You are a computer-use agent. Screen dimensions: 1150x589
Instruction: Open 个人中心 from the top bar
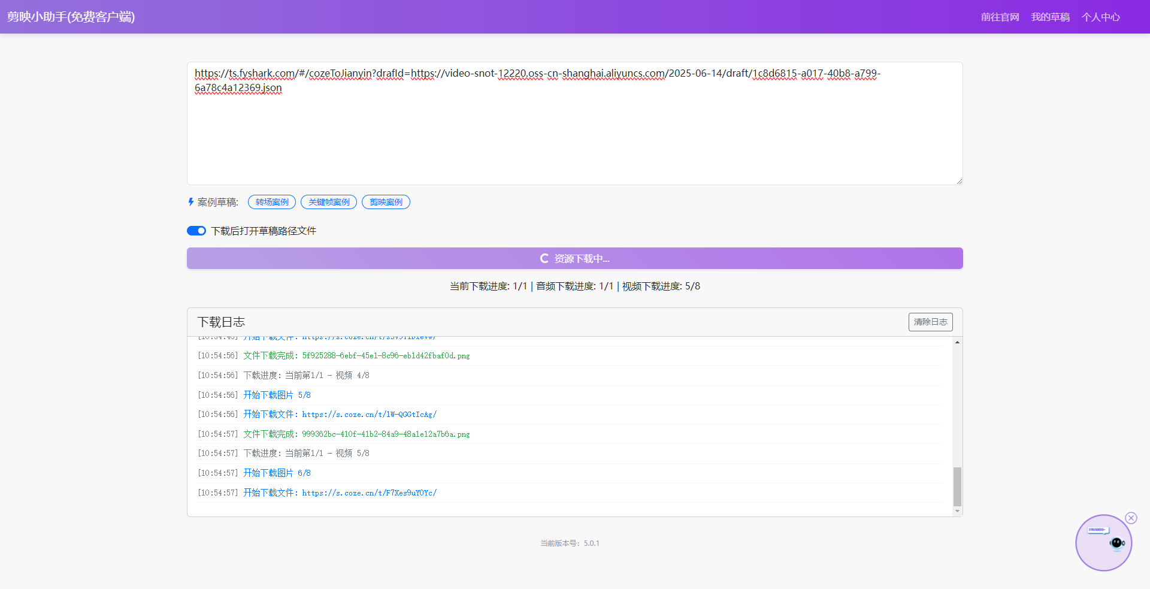point(1100,17)
